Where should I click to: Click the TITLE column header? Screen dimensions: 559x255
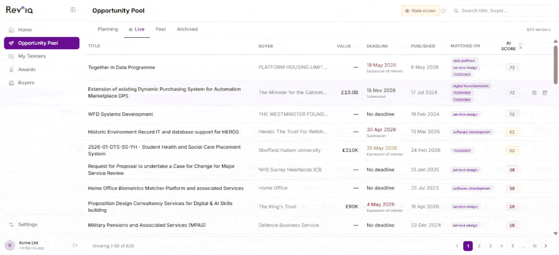coord(94,46)
